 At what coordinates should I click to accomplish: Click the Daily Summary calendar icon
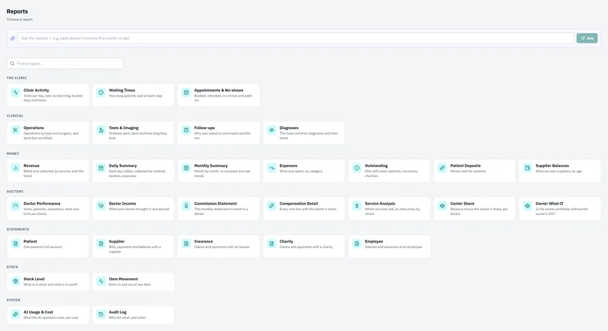[101, 168]
